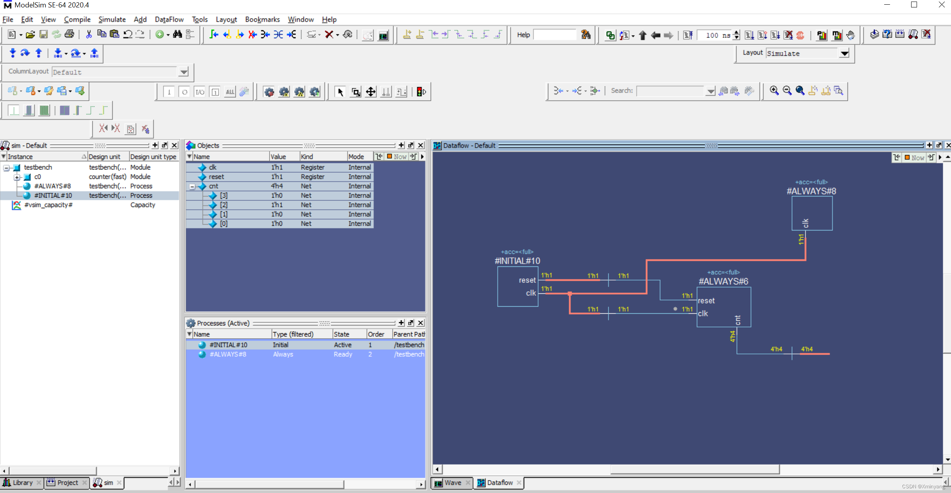This screenshot has width=951, height=493.
Task: Open the Break X dropdown arrow
Action: 337,35
